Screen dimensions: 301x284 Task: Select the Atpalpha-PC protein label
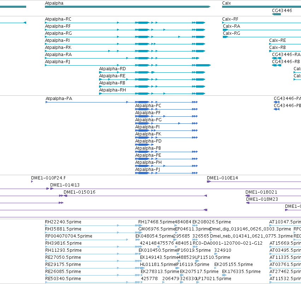tap(148, 106)
